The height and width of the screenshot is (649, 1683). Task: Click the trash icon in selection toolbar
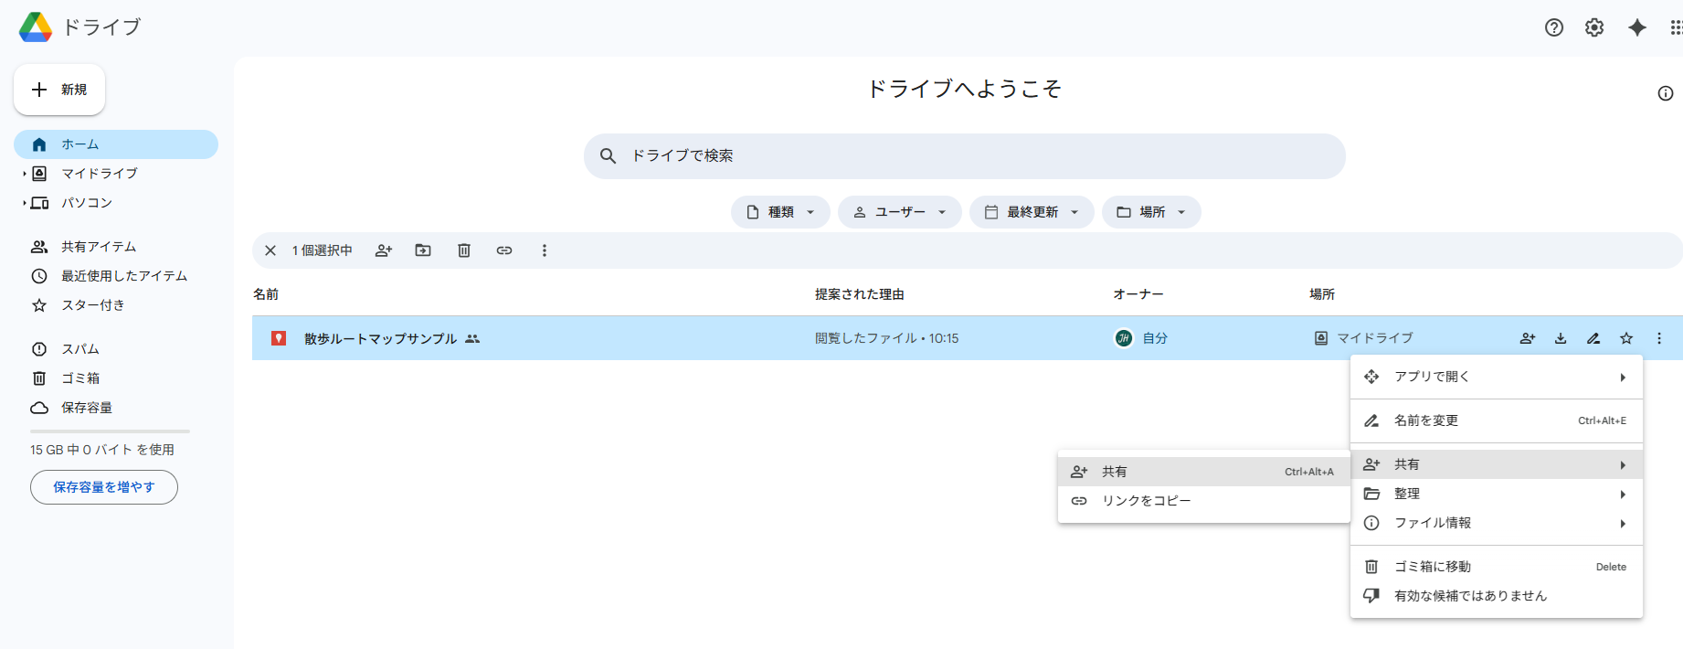click(464, 250)
